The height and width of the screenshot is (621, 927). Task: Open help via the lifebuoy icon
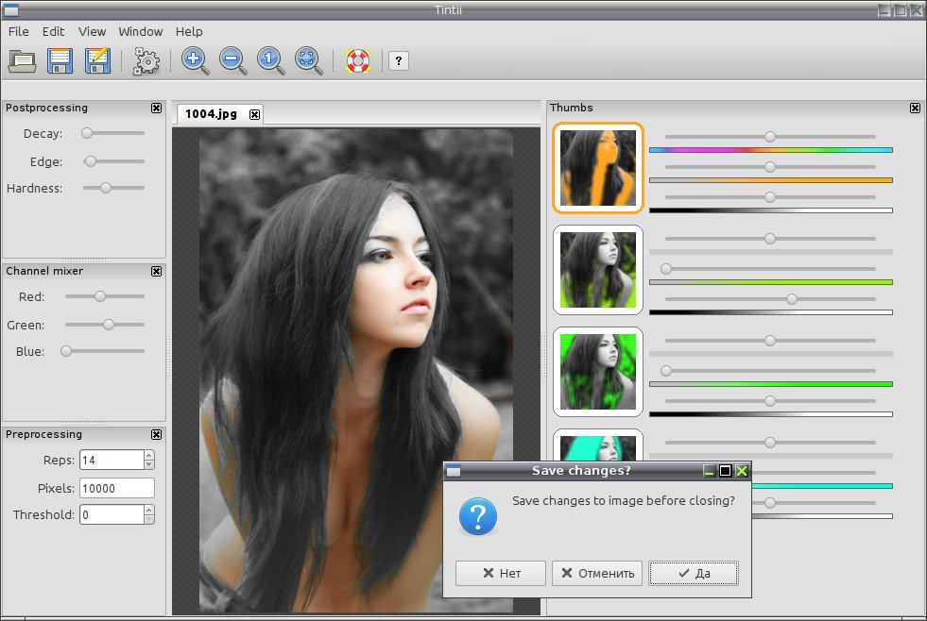tap(358, 60)
